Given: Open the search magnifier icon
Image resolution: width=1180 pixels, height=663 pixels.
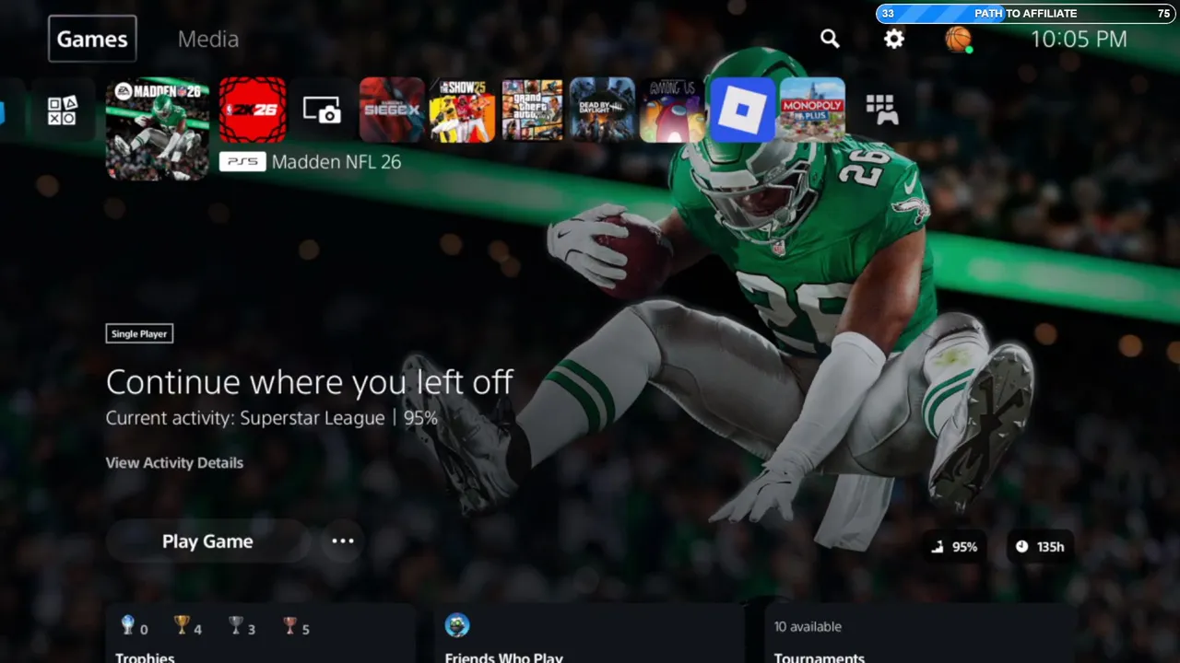Looking at the screenshot, I should 830,39.
